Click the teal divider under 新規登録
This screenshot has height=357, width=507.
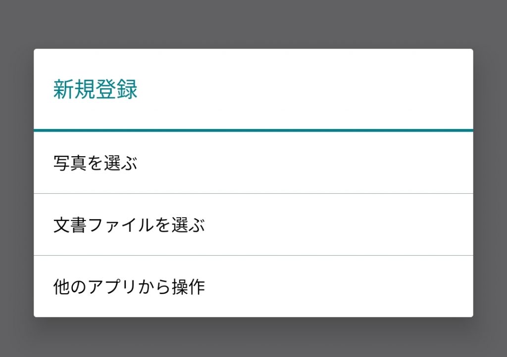tap(253, 130)
